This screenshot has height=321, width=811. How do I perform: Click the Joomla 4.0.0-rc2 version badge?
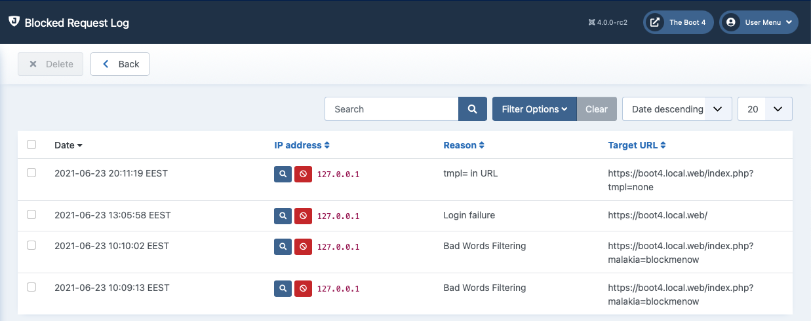pyautogui.click(x=608, y=22)
